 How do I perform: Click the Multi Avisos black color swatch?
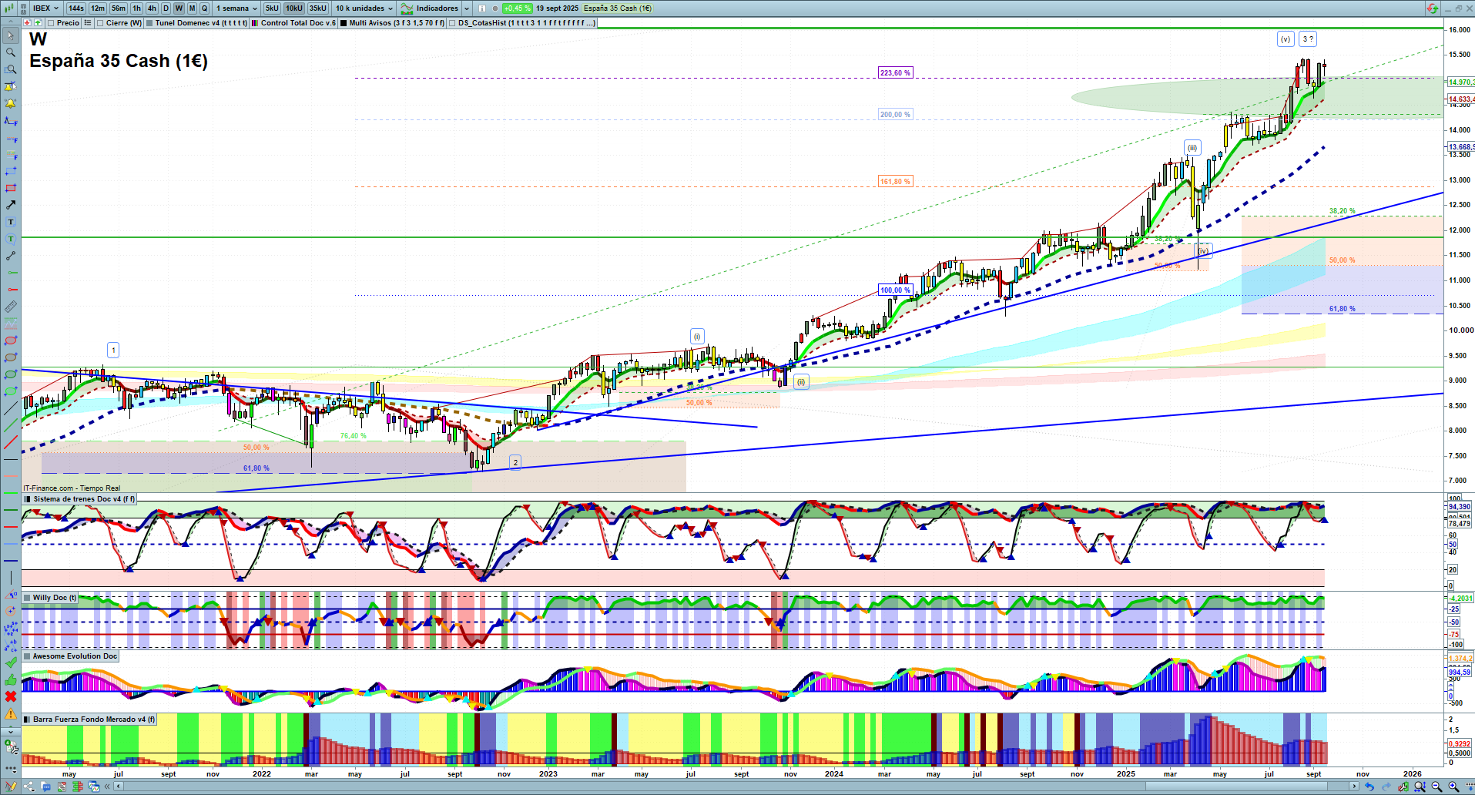[x=344, y=23]
